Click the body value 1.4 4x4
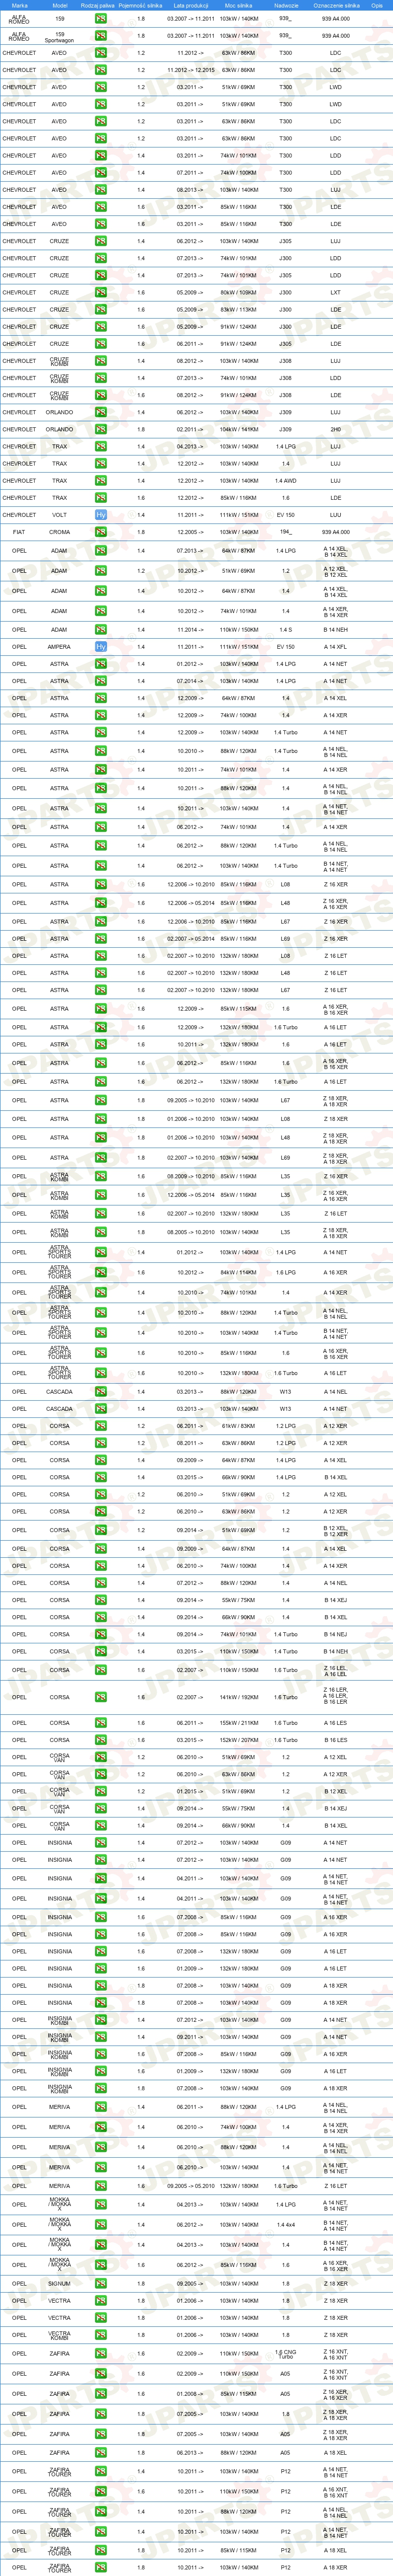393x2576 pixels. (285, 2225)
